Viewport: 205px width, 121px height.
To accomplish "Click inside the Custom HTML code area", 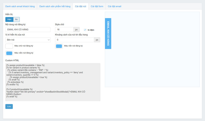I will click(53, 82).
